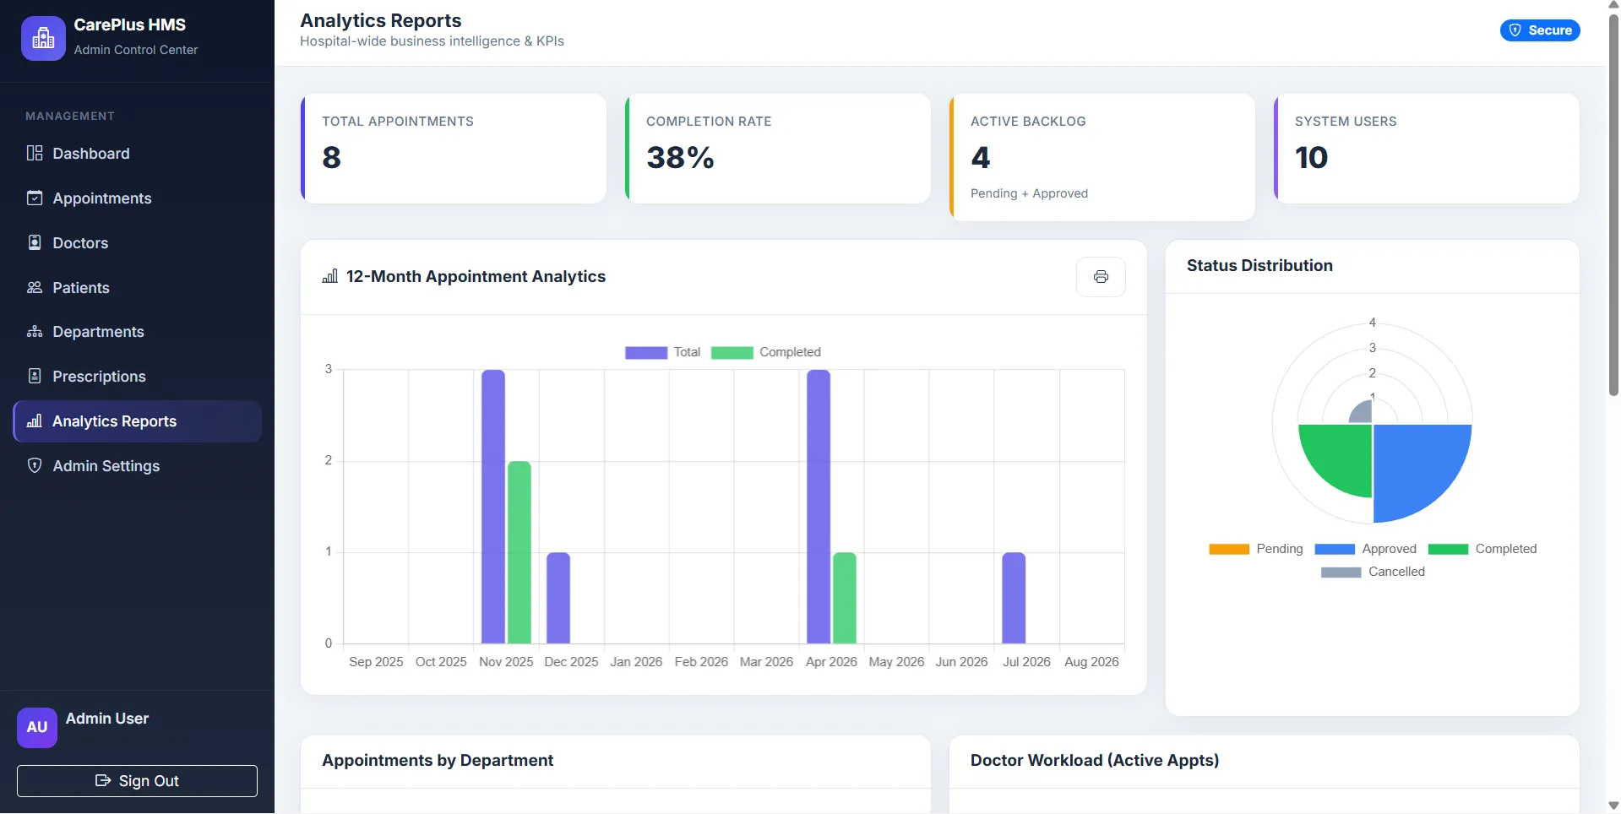Click the Patients people icon in sidebar
The height and width of the screenshot is (814, 1621).
click(35, 287)
